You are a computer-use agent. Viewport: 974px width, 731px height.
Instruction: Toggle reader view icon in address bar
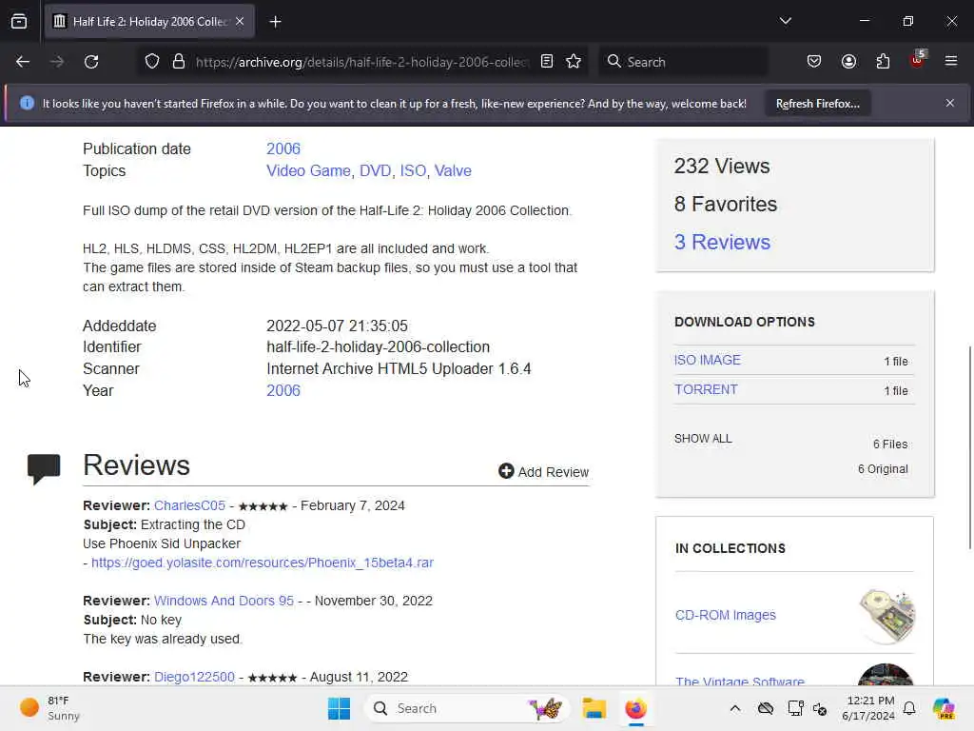click(547, 61)
